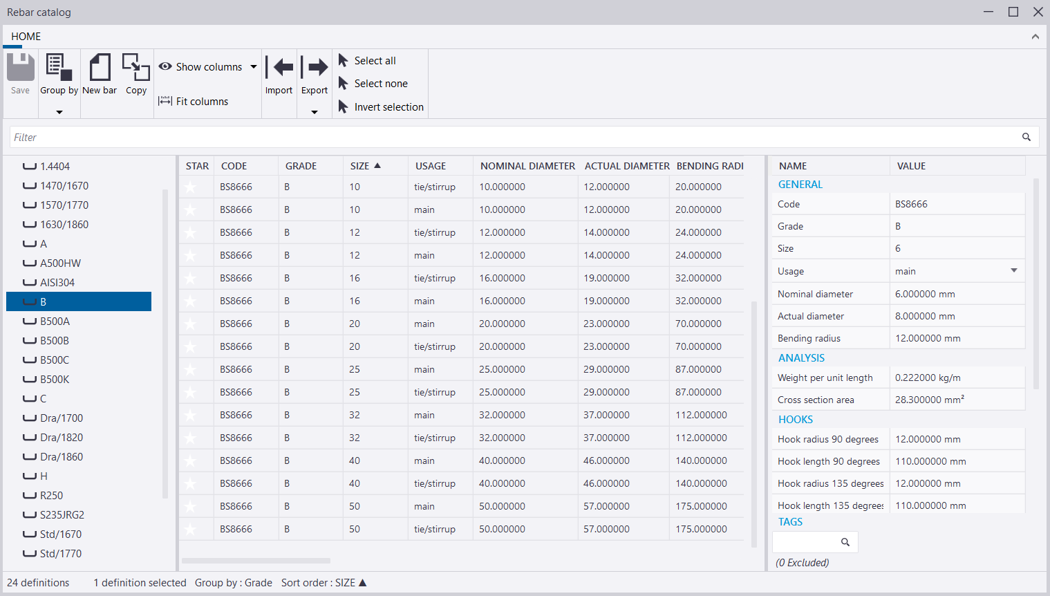The width and height of the screenshot is (1050, 596).
Task: Click the Import arrow icon
Action: [279, 68]
